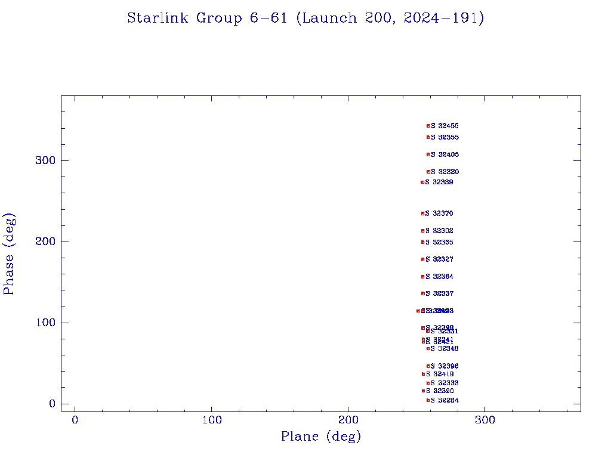Click the Phase (deg) axis label
Screen dimensions: 611x458
coord(9,254)
